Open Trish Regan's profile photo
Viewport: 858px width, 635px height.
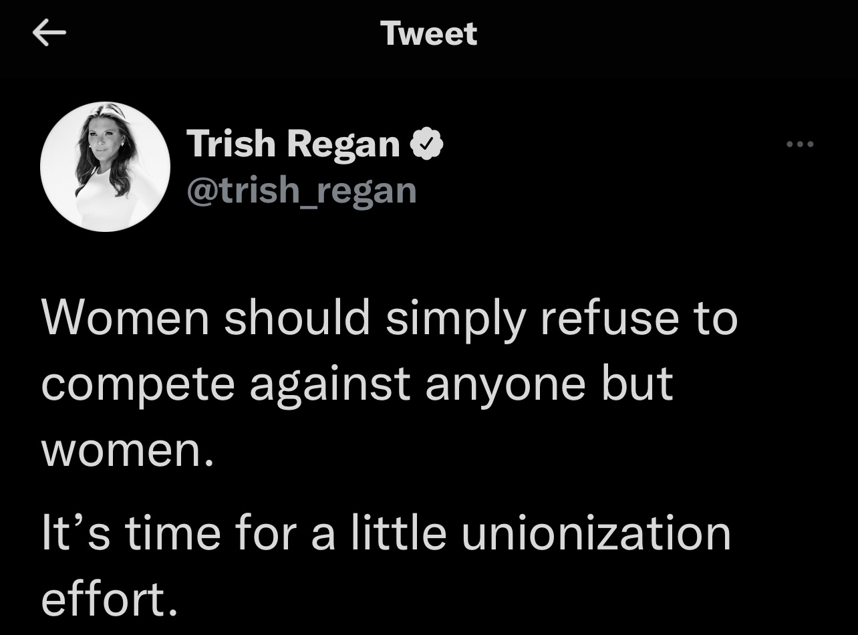[105, 166]
